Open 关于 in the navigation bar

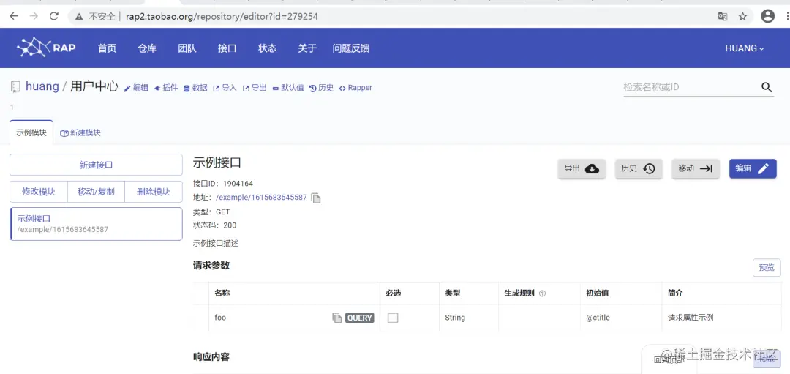click(307, 48)
